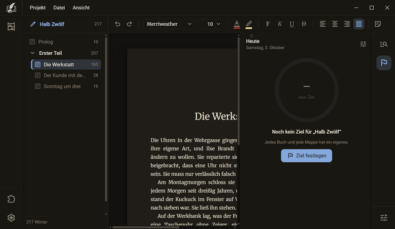Toggle italic (K) formatting
The image size is (395, 229).
pyautogui.click(x=279, y=24)
